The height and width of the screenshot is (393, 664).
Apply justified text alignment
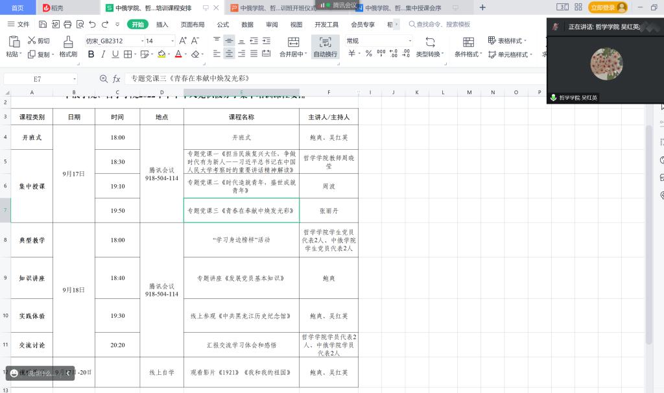pos(254,54)
